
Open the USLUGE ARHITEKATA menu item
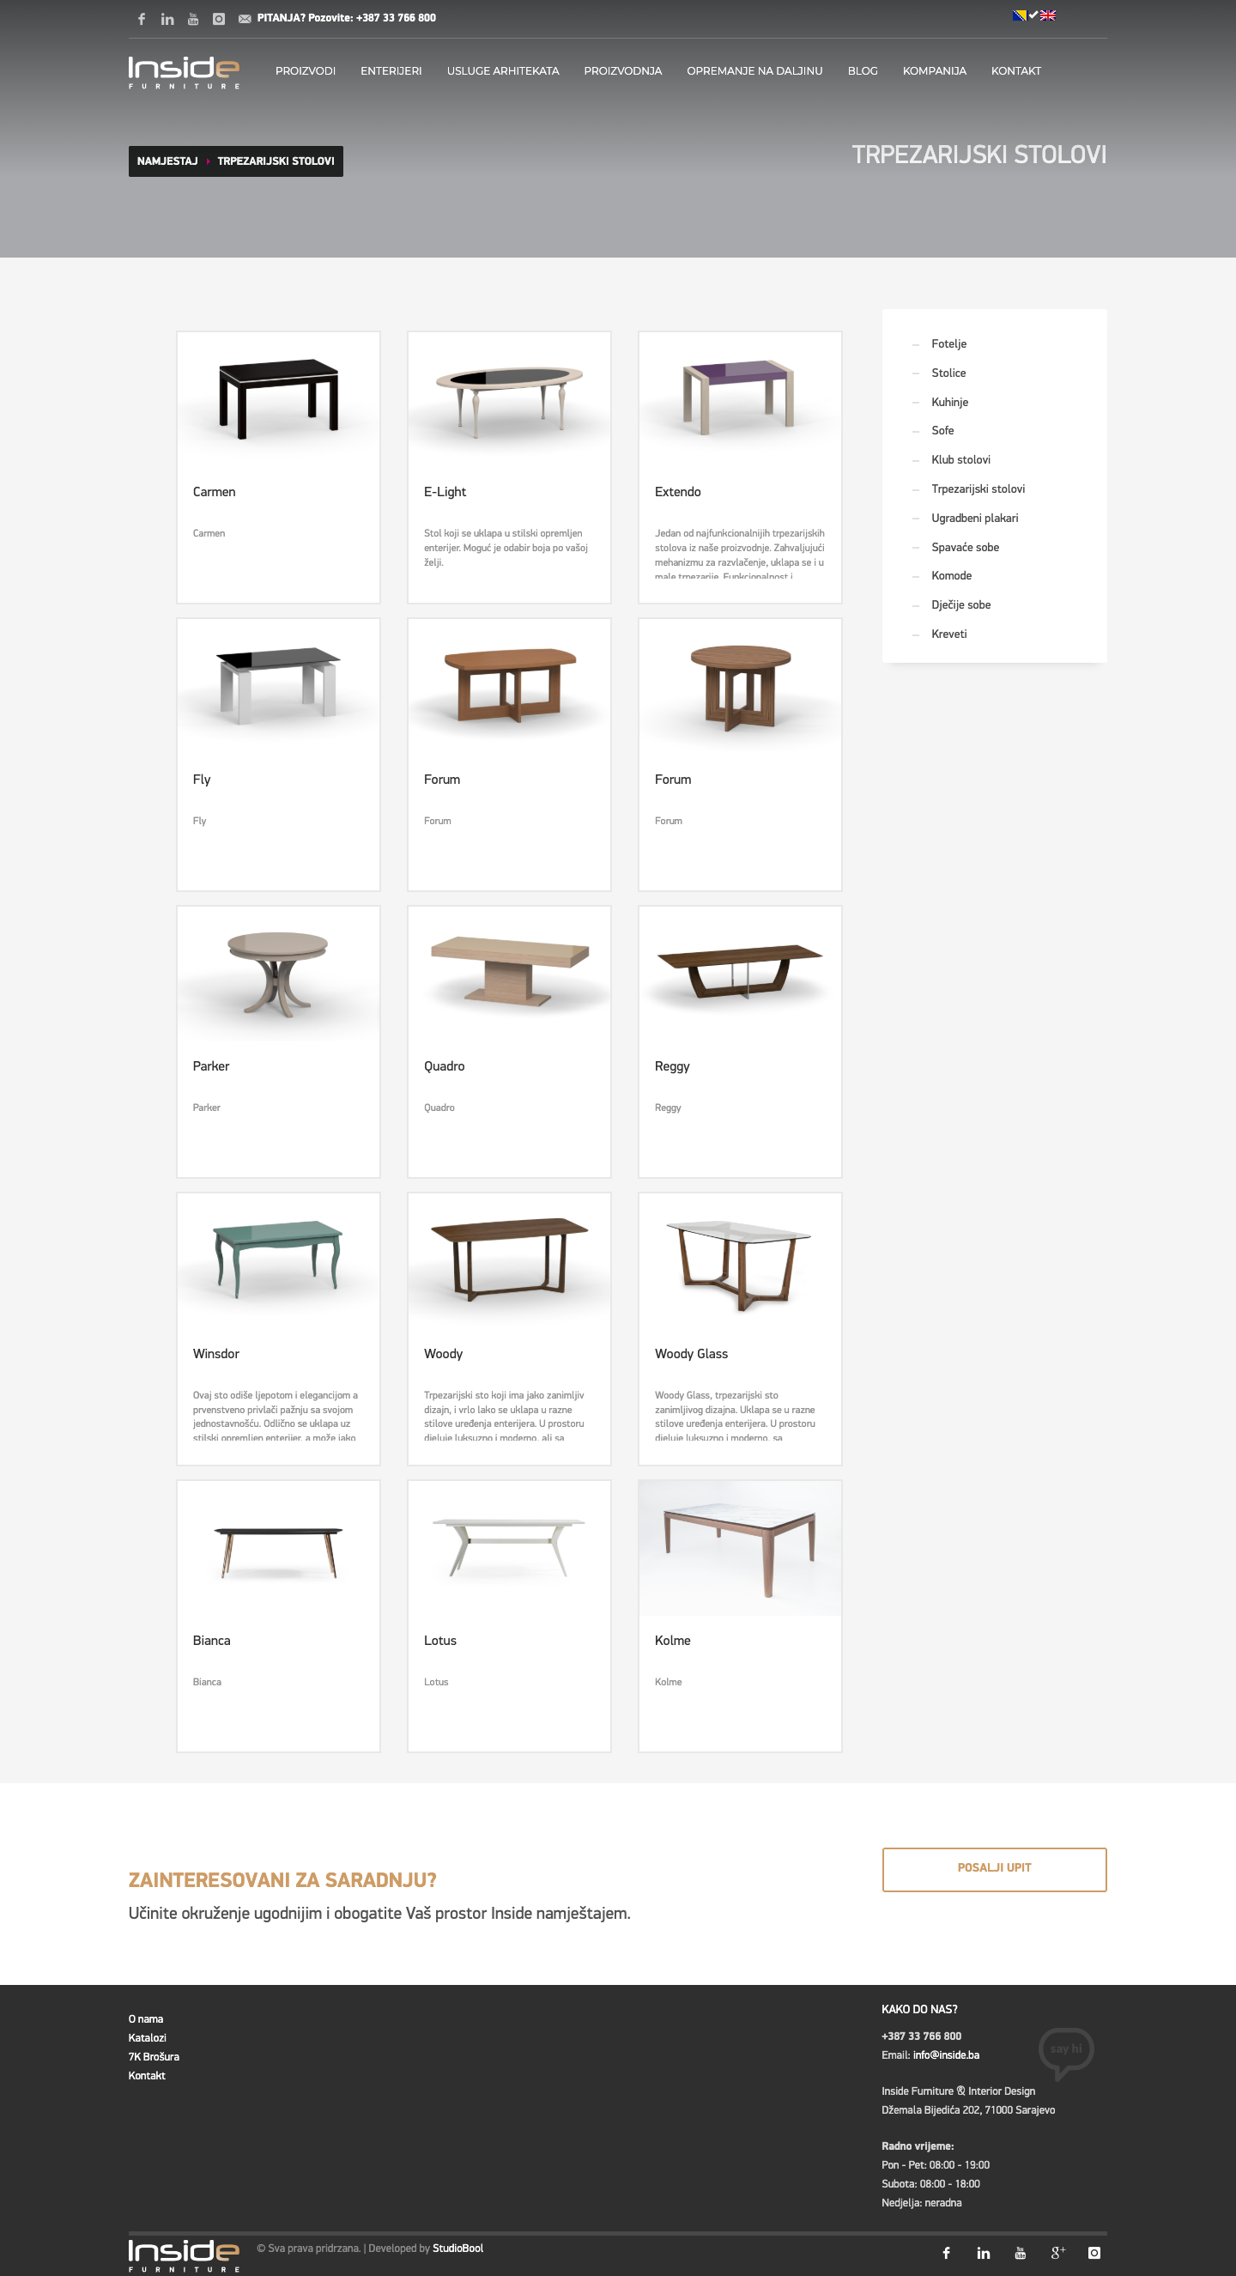pyautogui.click(x=503, y=70)
